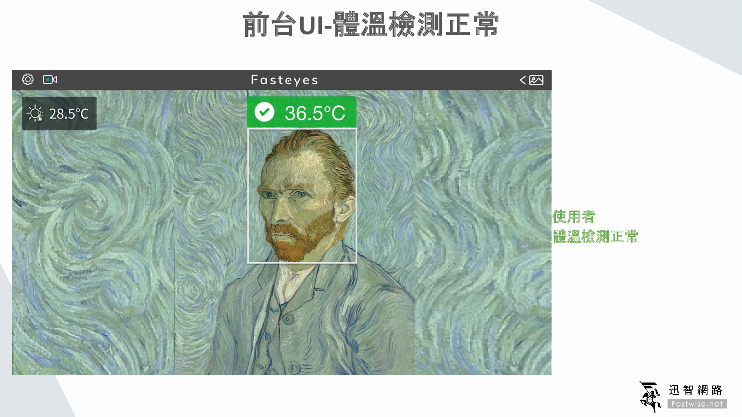This screenshot has width=742, height=417.
Task: Open the image gallery icon
Action: pos(536,80)
